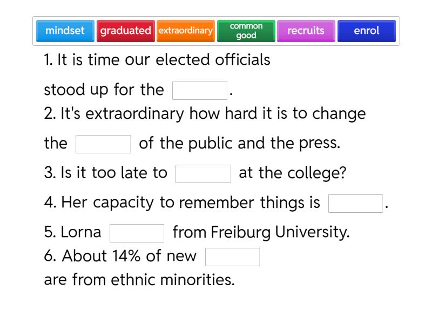Select the blank after '14% of new'
Image resolution: width=432 pixels, height=324 pixels.
(232, 257)
